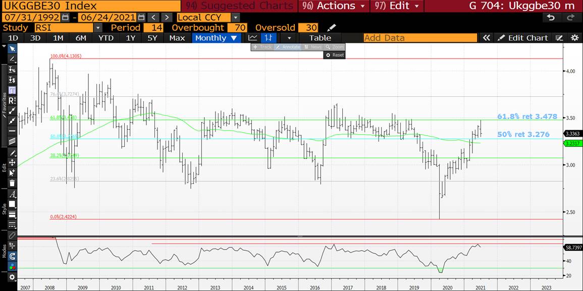Step date range forward with right arrow

(x=167, y=18)
